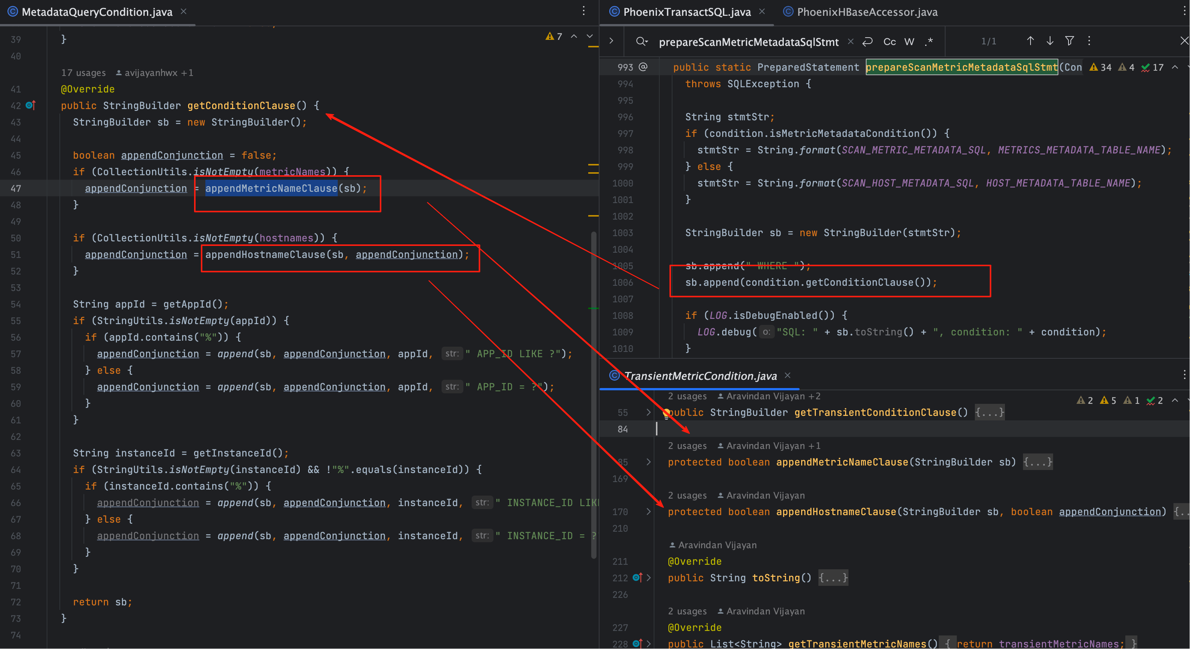Image resolution: width=1190 pixels, height=649 pixels.
Task: Click the 4 weak warnings indicator in PhoenixTransactSQL
Action: [1126, 67]
